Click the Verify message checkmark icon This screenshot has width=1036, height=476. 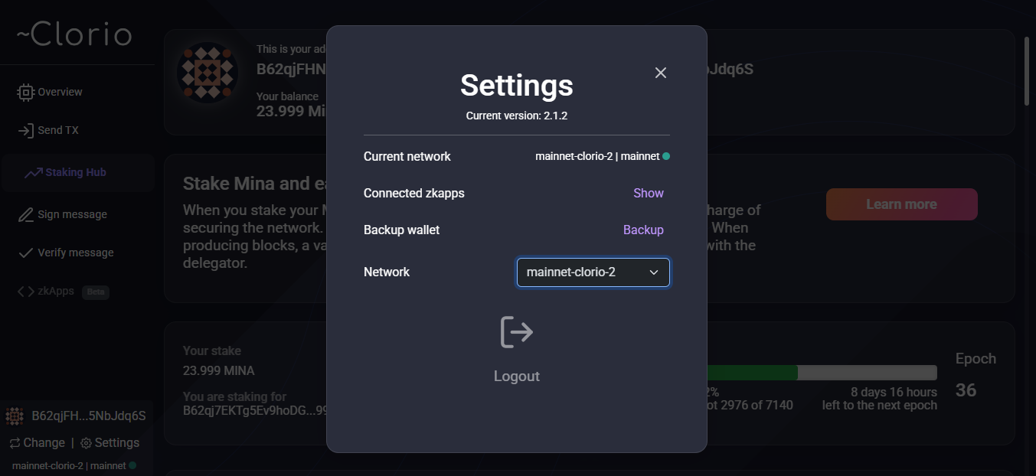click(x=25, y=253)
